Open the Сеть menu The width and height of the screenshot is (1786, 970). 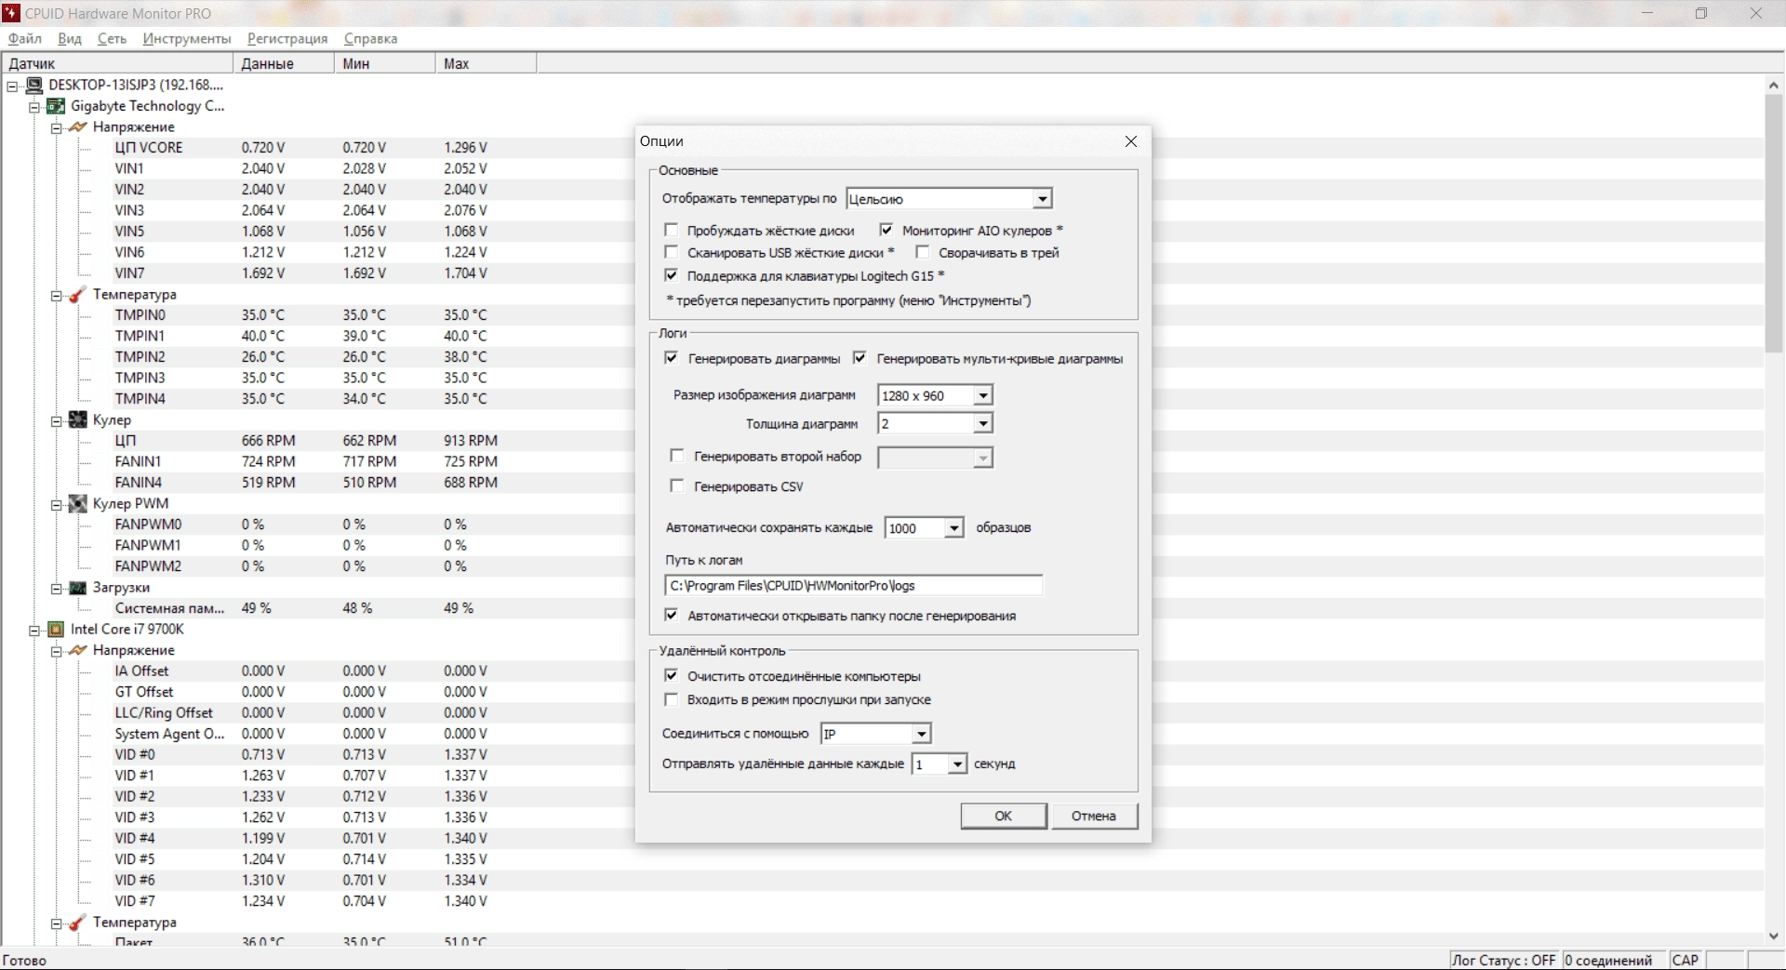point(112,38)
